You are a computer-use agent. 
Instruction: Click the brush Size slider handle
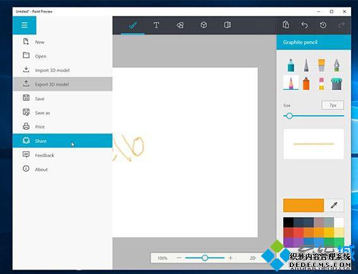tap(289, 116)
